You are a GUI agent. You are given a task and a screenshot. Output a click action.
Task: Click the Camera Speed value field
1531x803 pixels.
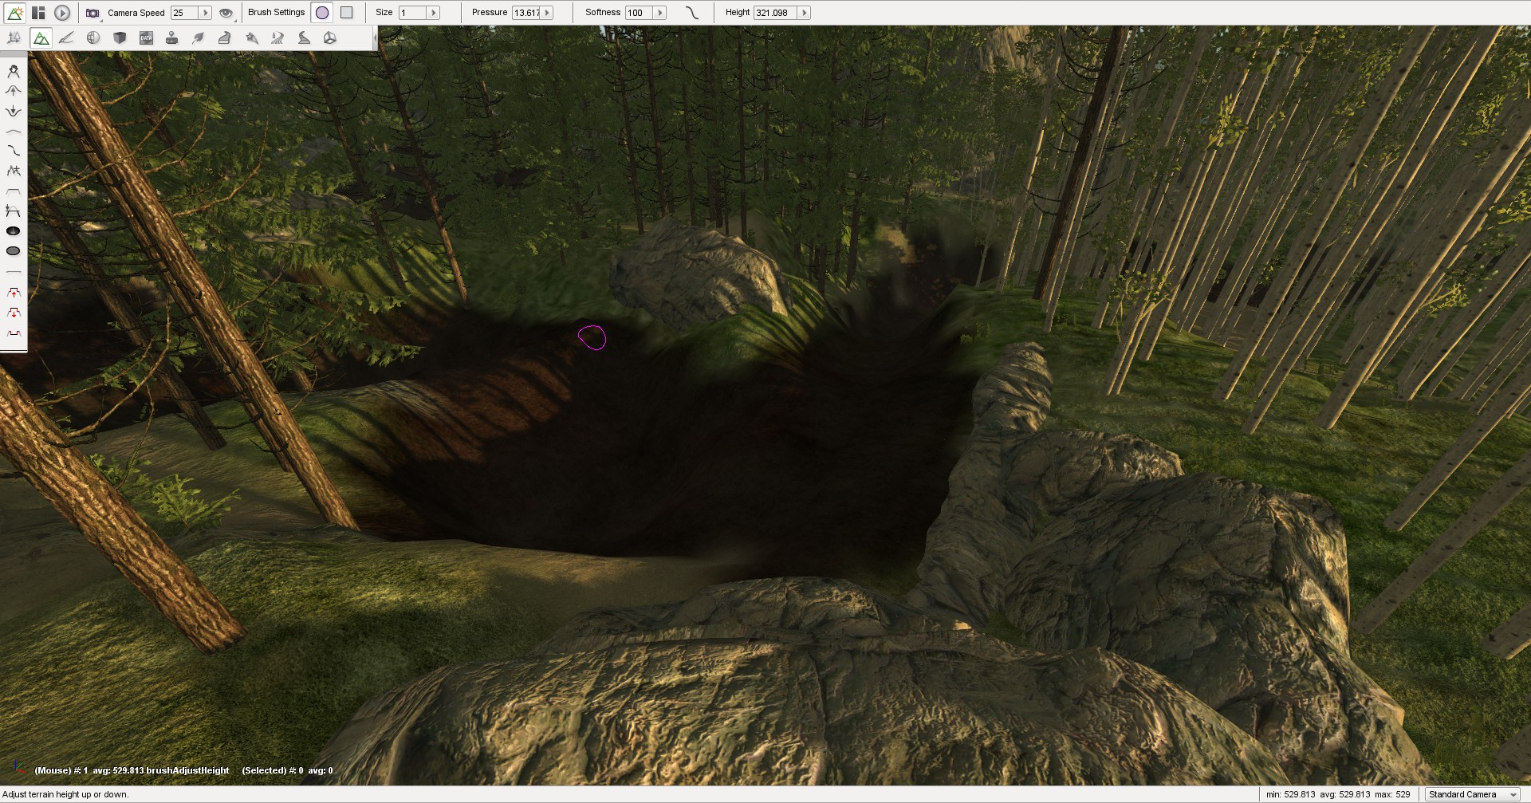tap(183, 13)
